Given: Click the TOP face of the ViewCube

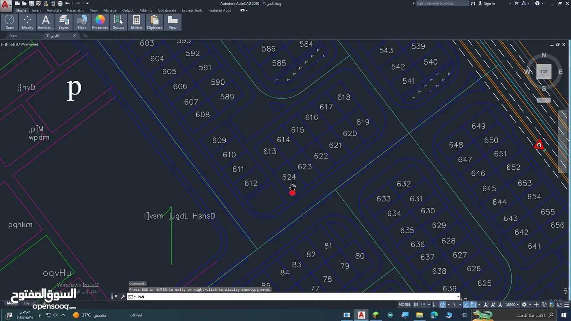Looking at the screenshot, I should 544,71.
